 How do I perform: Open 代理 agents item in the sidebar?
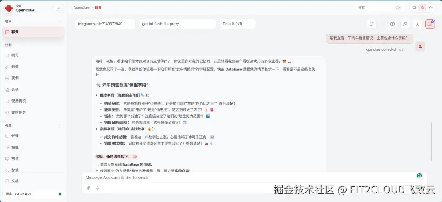pyautogui.click(x=33, y=136)
